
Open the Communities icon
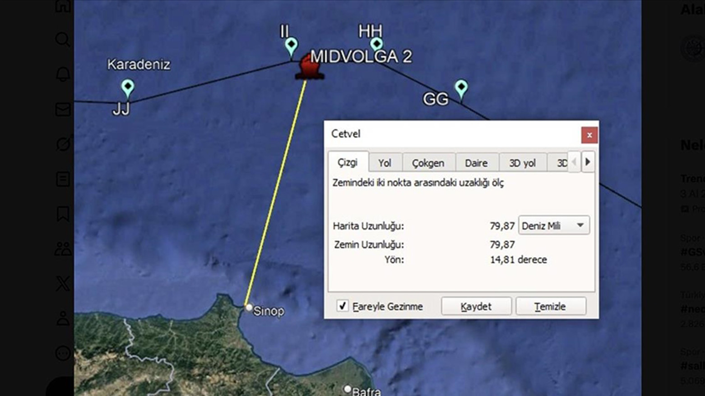(x=63, y=248)
